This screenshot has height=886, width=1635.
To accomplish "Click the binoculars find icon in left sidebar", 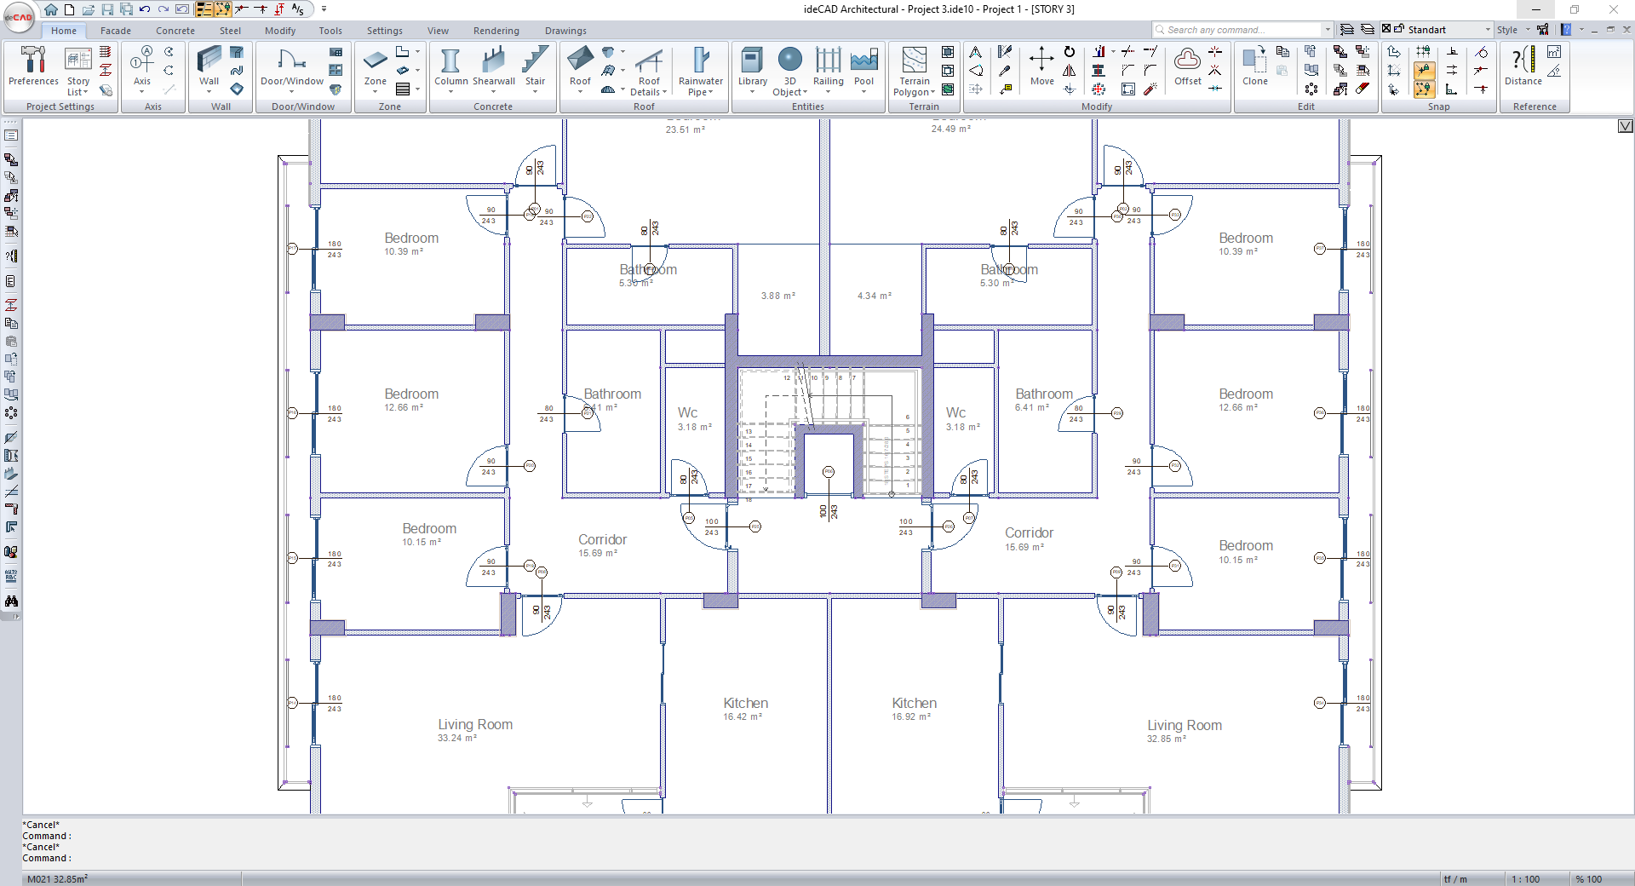I will point(11,601).
